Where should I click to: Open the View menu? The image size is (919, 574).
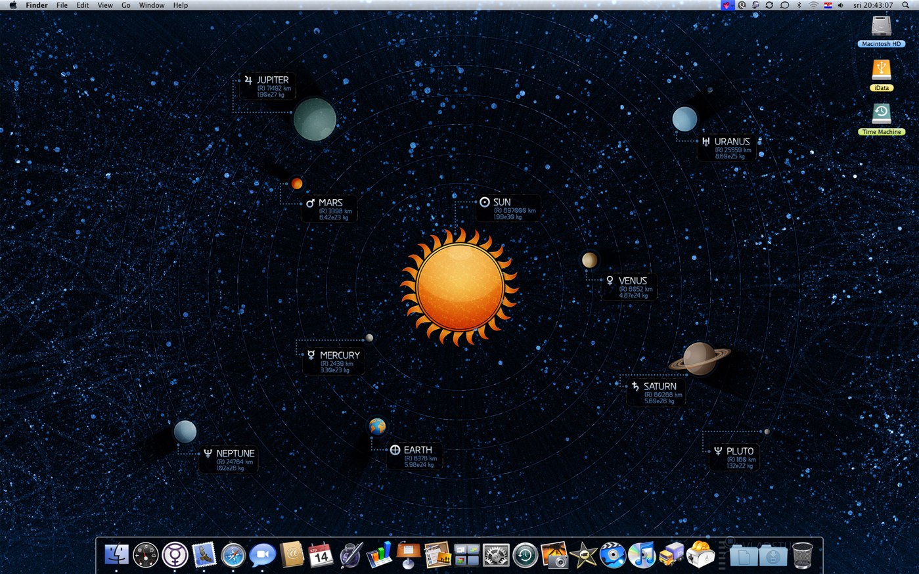(x=105, y=5)
